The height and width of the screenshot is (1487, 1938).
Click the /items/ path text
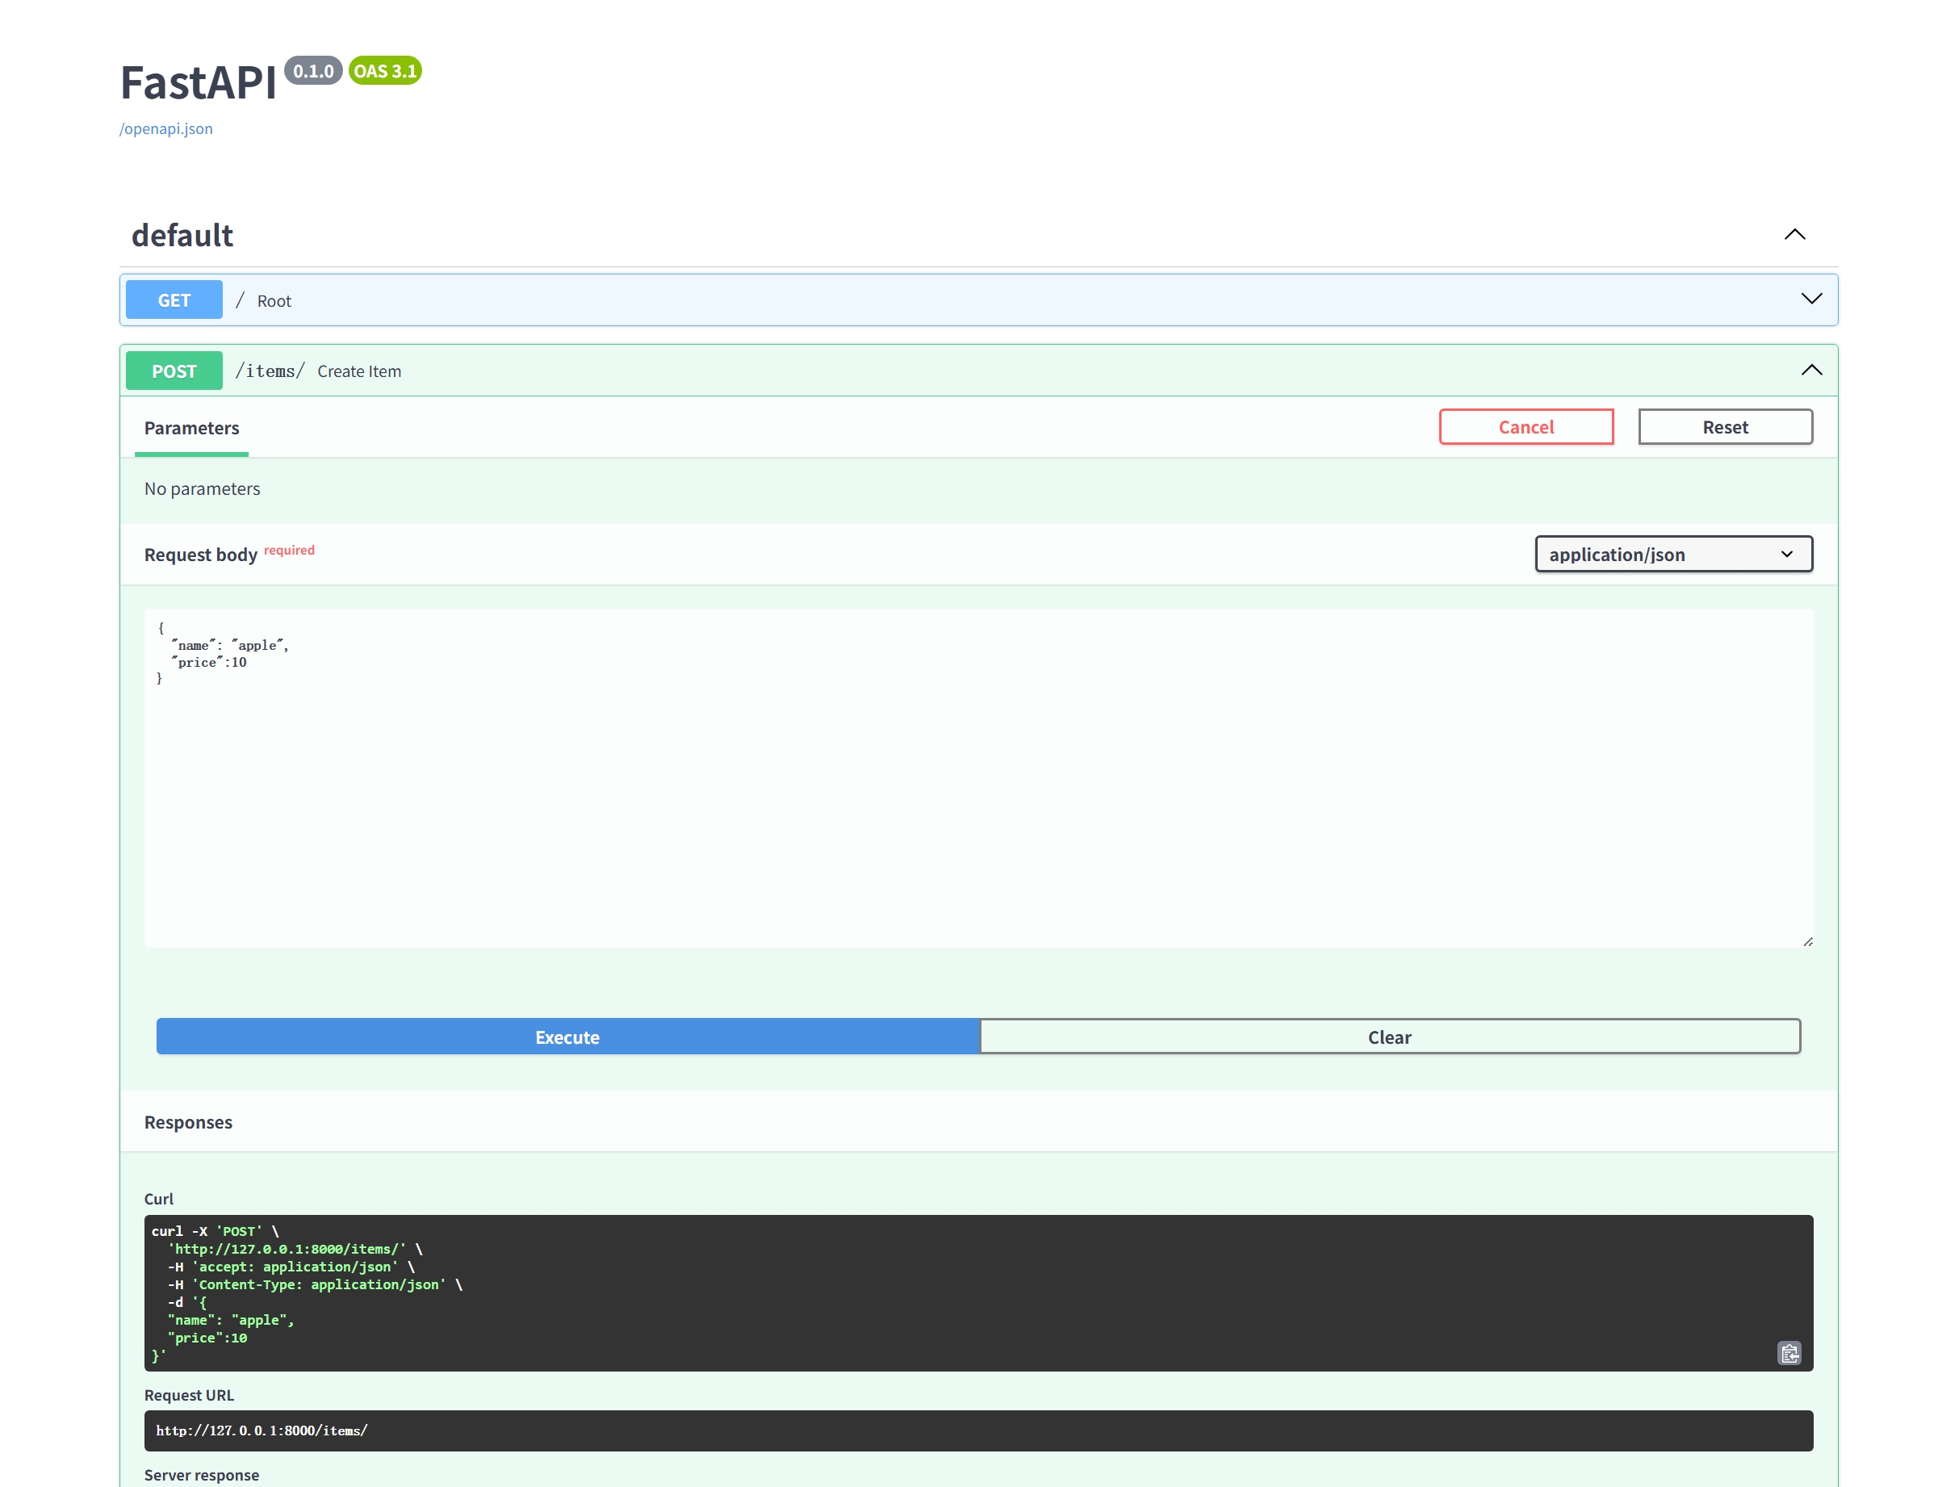[270, 371]
